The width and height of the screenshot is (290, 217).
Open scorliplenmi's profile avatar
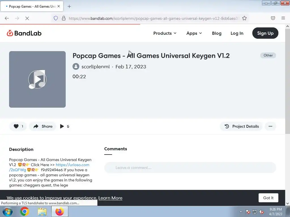click(x=76, y=66)
